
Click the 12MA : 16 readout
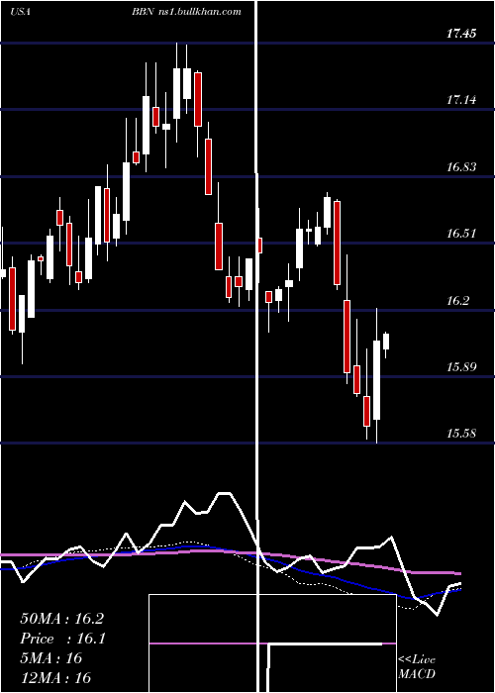click(x=55, y=677)
